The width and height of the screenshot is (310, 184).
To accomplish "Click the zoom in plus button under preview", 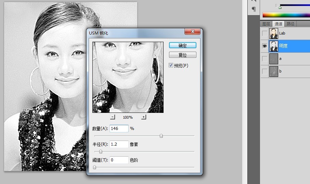I will point(143,117).
